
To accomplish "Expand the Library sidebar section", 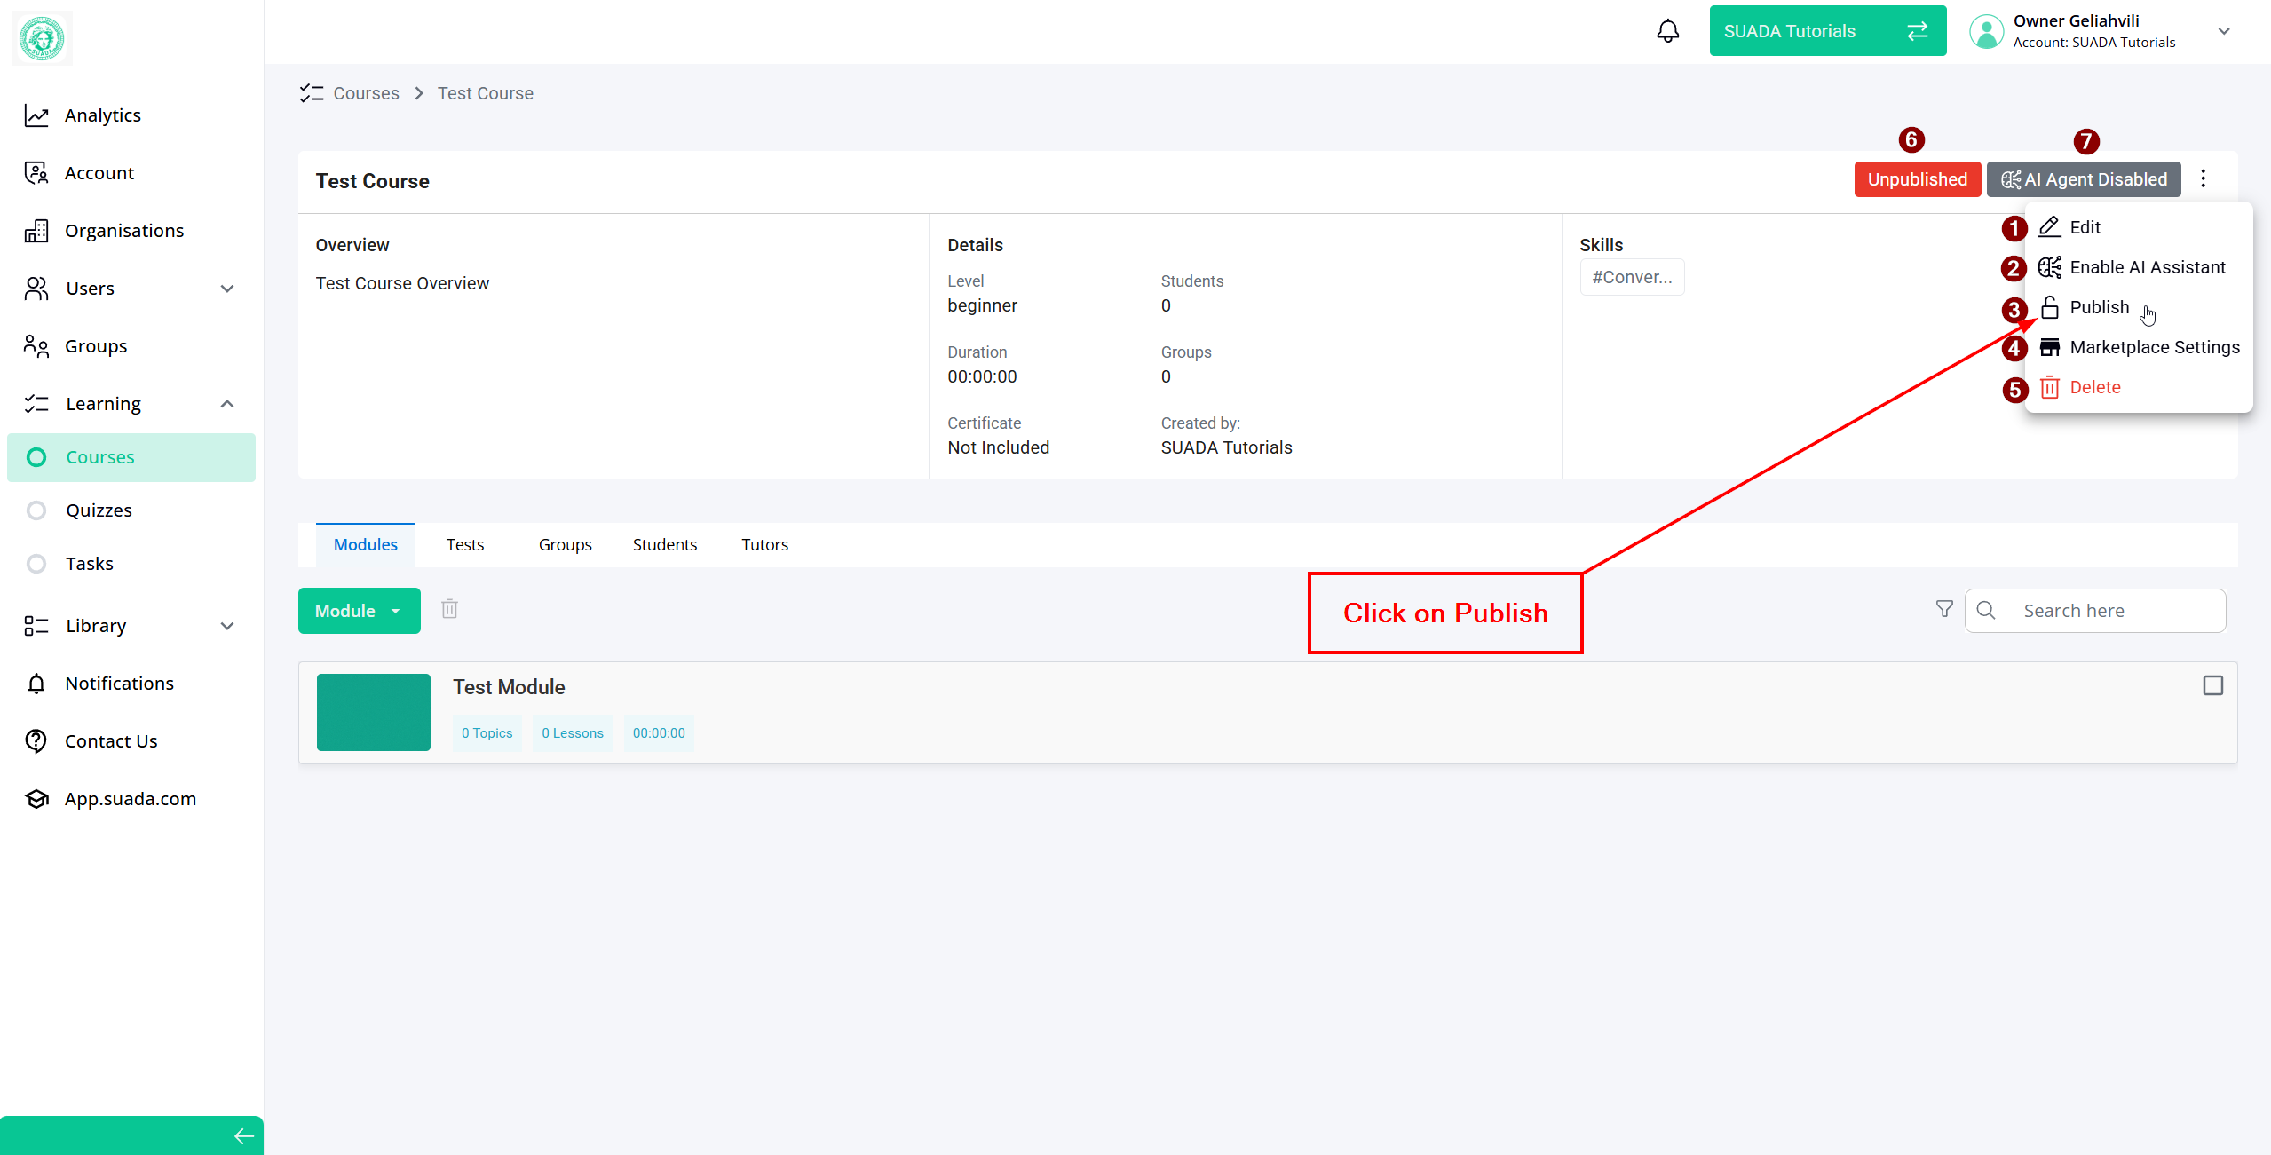I will [226, 626].
